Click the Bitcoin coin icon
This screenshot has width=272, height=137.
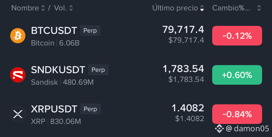pos(18,36)
